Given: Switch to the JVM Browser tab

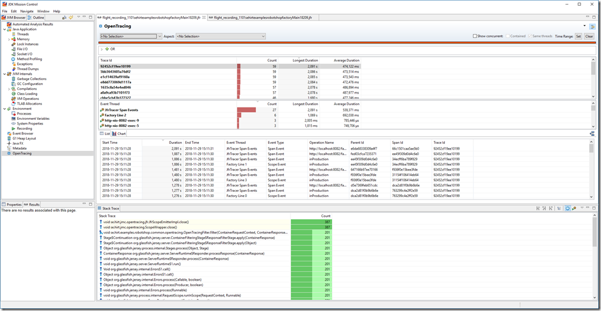Looking at the screenshot, I should coord(14,18).
